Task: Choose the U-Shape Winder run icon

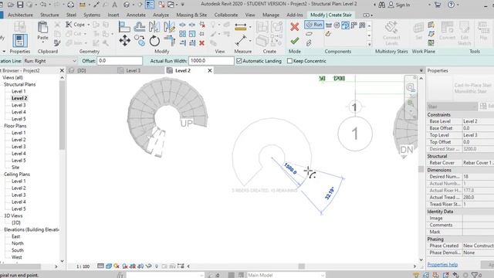Action: [362, 25]
